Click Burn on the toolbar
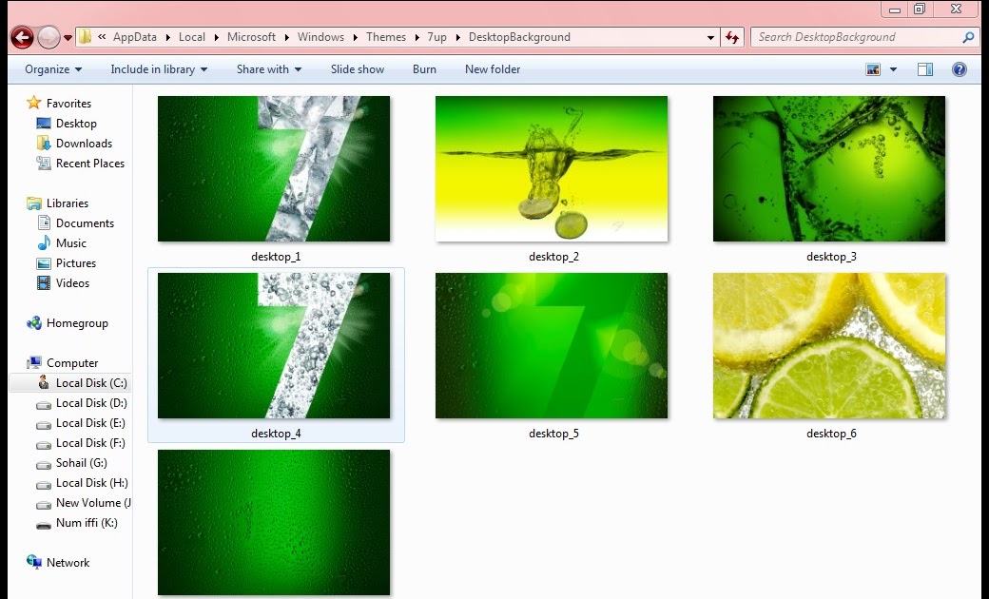This screenshot has width=989, height=599. (x=424, y=68)
